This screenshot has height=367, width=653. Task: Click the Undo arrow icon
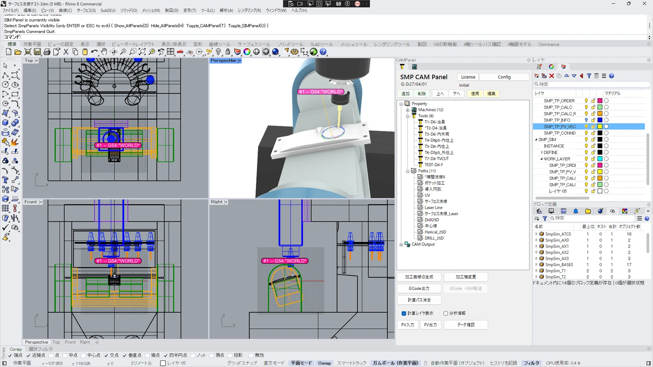[94, 52]
